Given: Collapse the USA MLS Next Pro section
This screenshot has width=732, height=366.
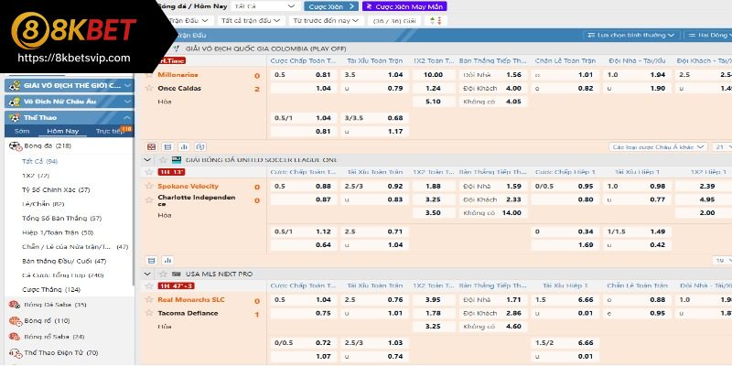Looking at the screenshot, I should click(147, 274).
